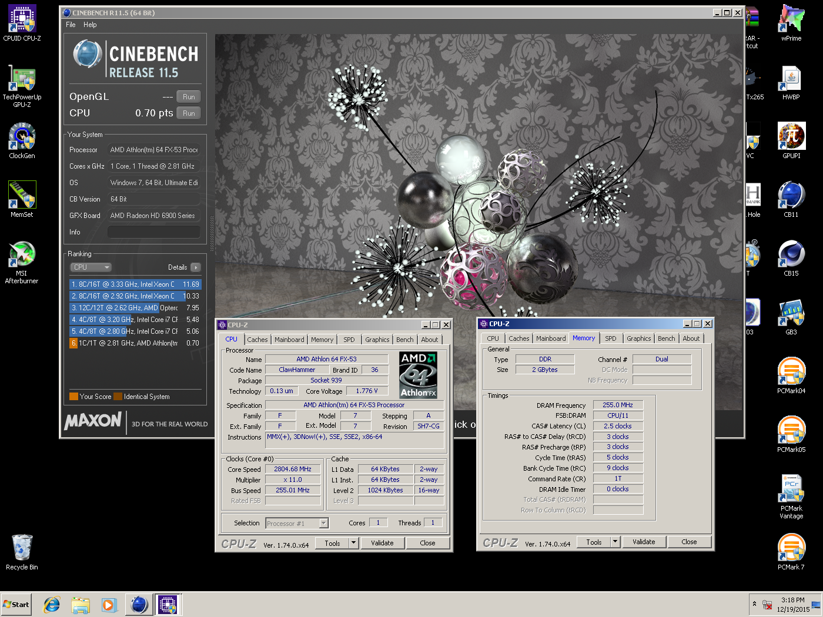Open CPUID CPU-Z desktop shortcut

pos(22,24)
